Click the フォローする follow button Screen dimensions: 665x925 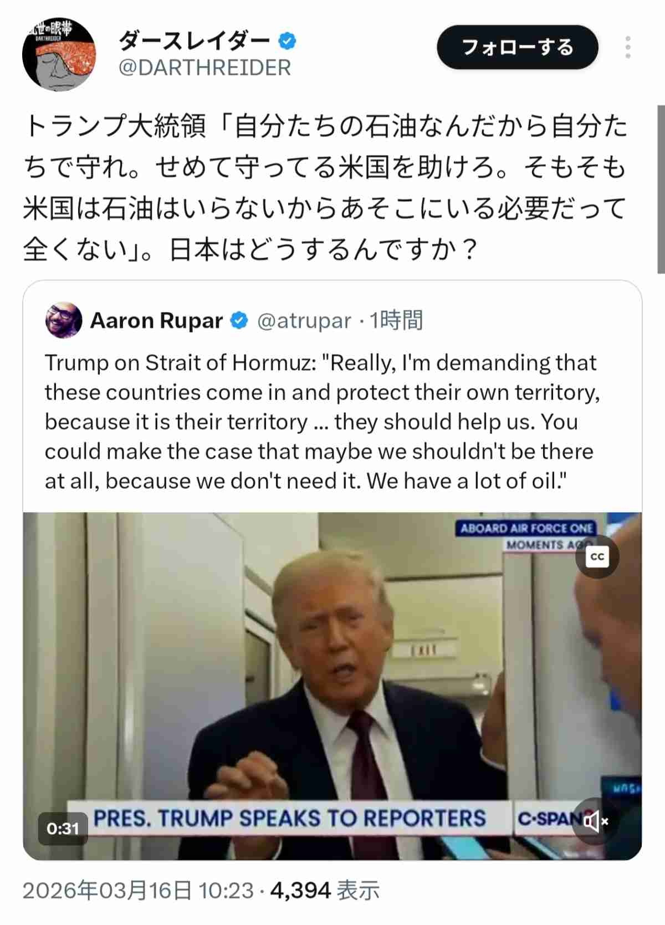pyautogui.click(x=518, y=47)
